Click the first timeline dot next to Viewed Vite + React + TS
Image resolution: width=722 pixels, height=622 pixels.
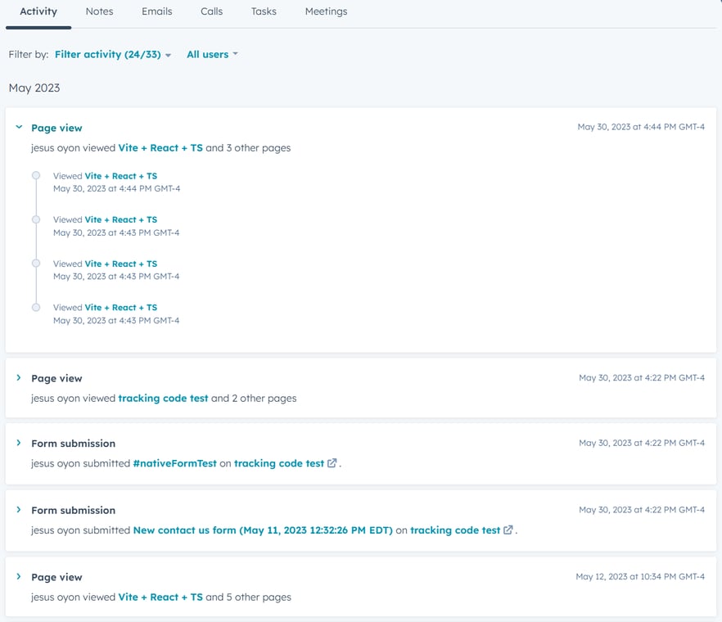36,175
